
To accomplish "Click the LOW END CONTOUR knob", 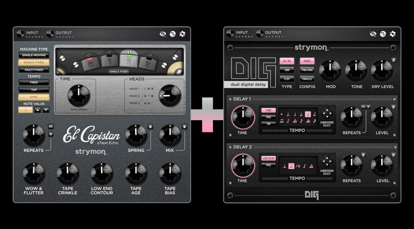I will tap(102, 174).
